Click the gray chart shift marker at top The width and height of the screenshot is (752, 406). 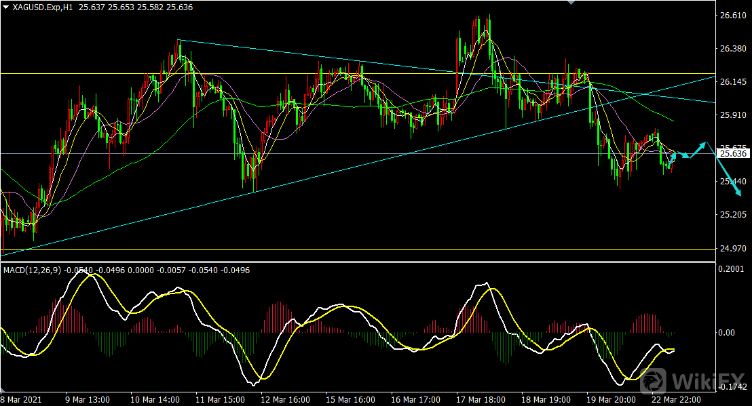pos(570,3)
